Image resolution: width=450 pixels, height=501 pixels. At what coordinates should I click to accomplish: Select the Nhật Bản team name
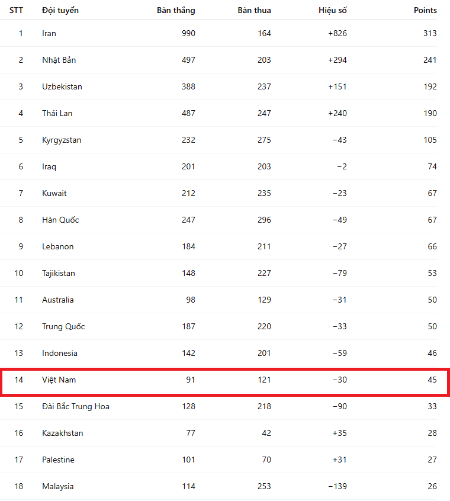(59, 60)
